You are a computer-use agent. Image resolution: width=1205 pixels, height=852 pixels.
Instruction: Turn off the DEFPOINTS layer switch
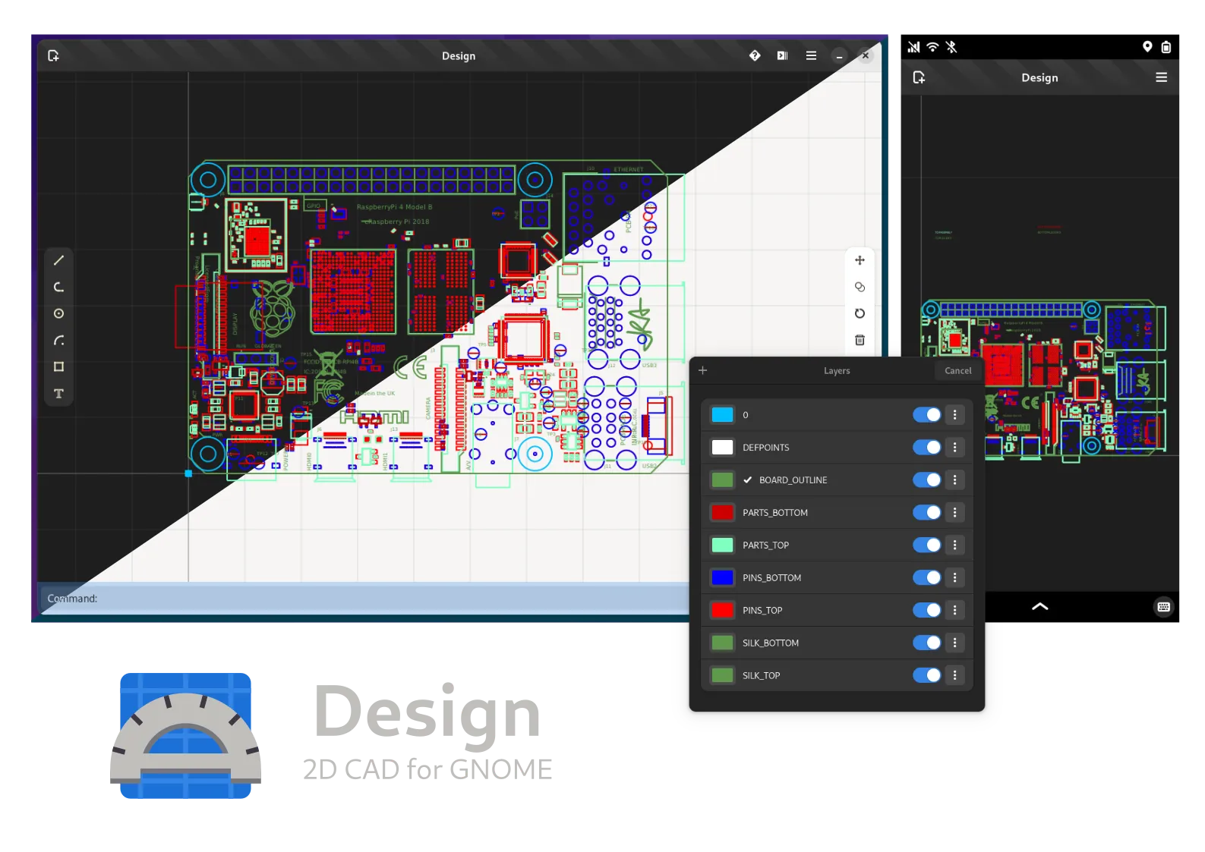pyautogui.click(x=926, y=447)
